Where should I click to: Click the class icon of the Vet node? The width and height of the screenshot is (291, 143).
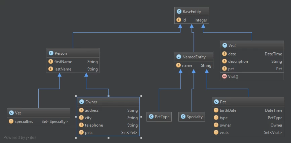click(x=11, y=113)
